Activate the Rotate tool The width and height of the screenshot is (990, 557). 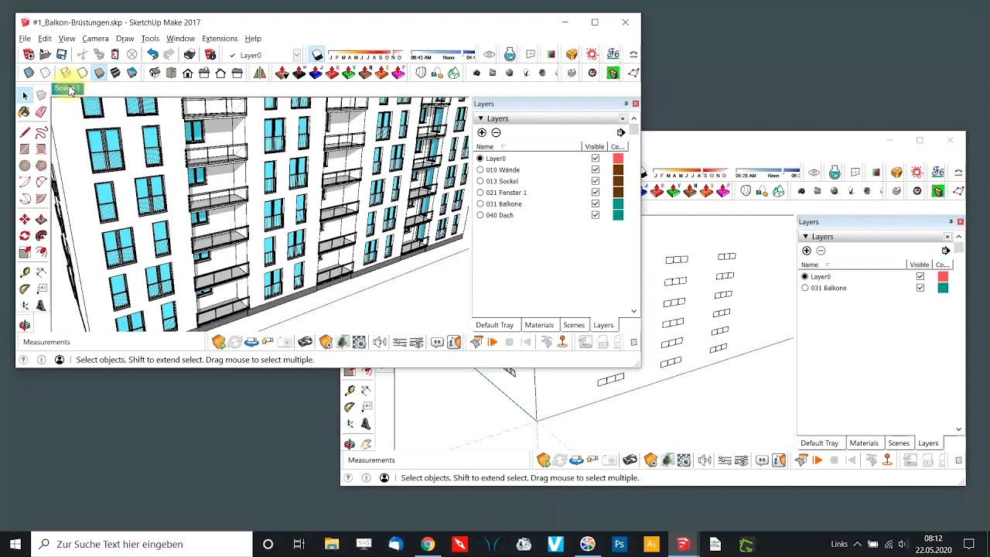(x=25, y=236)
